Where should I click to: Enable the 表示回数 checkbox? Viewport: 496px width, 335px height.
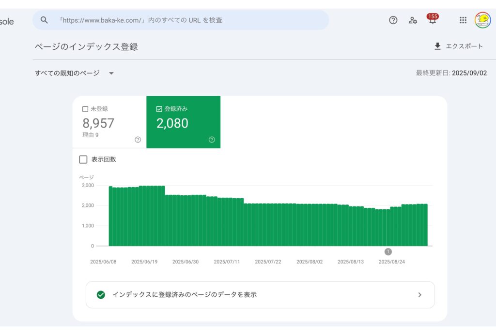pyautogui.click(x=83, y=160)
